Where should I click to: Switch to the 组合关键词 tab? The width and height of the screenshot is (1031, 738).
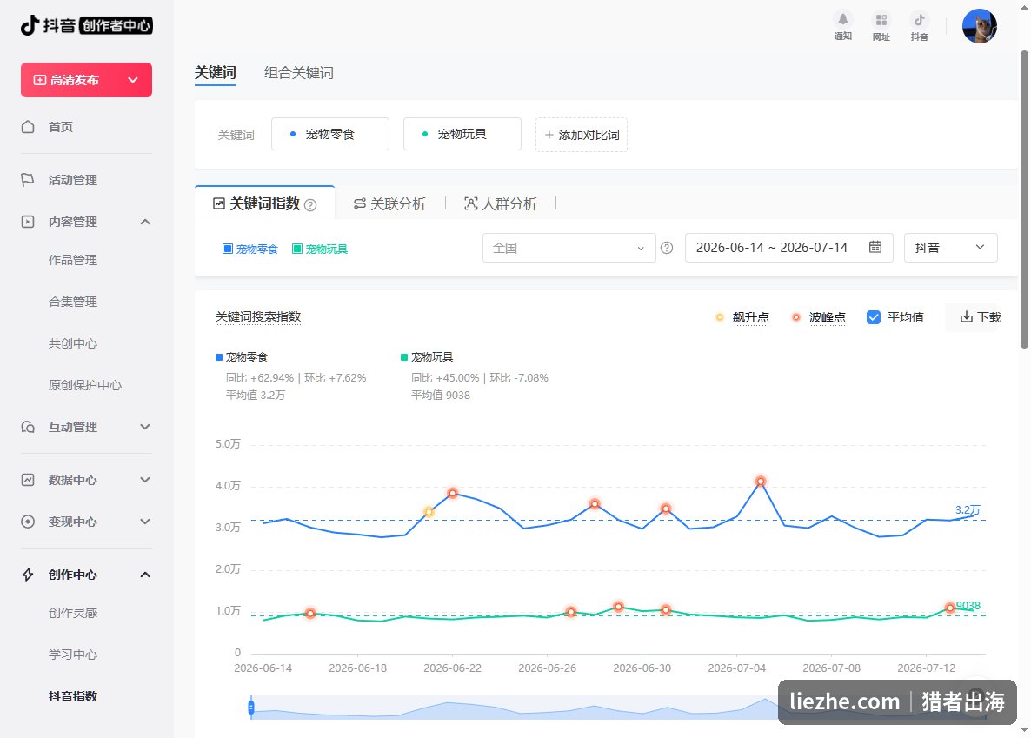click(x=298, y=73)
